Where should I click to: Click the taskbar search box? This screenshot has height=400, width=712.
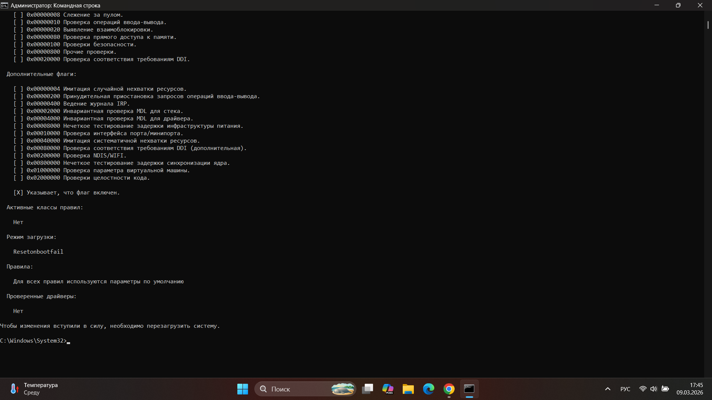click(x=305, y=389)
